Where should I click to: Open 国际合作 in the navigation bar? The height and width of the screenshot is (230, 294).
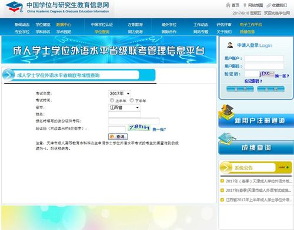[x=169, y=32]
